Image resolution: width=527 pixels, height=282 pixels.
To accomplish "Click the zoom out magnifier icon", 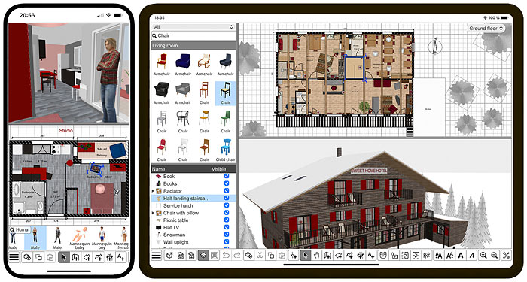I will [x=495, y=256].
